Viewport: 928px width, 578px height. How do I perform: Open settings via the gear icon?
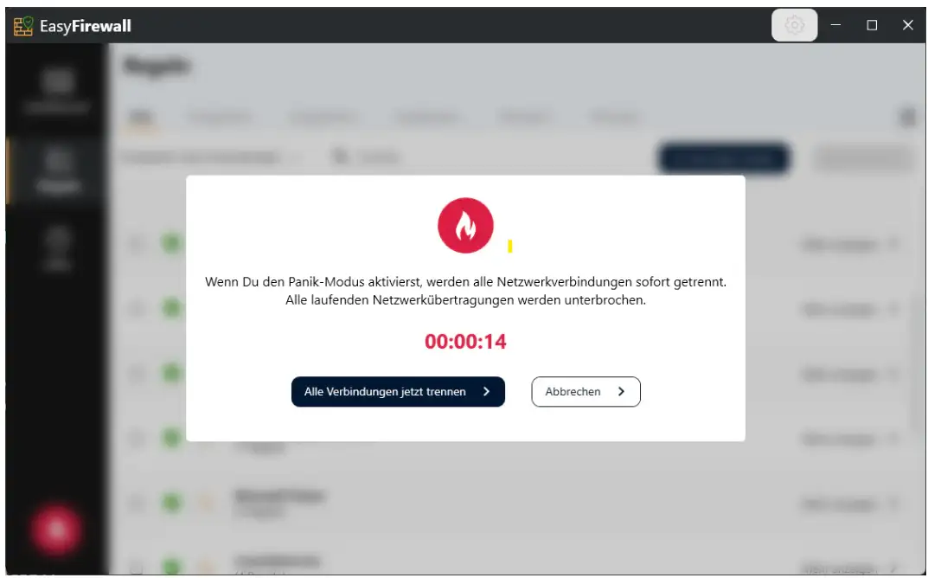pos(794,25)
